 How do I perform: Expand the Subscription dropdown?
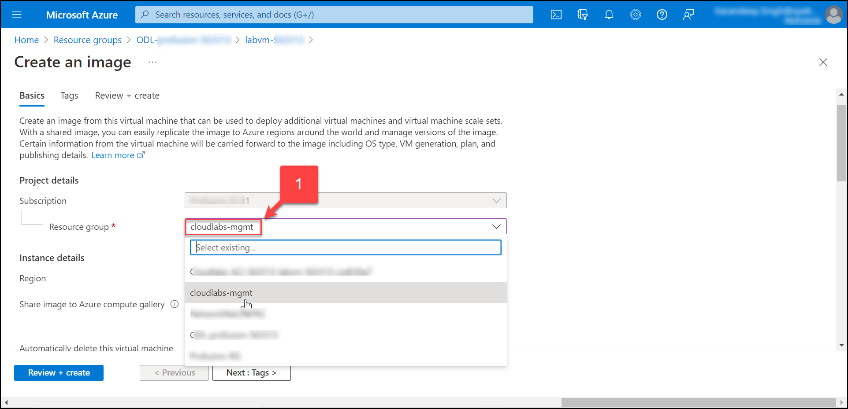[346, 200]
